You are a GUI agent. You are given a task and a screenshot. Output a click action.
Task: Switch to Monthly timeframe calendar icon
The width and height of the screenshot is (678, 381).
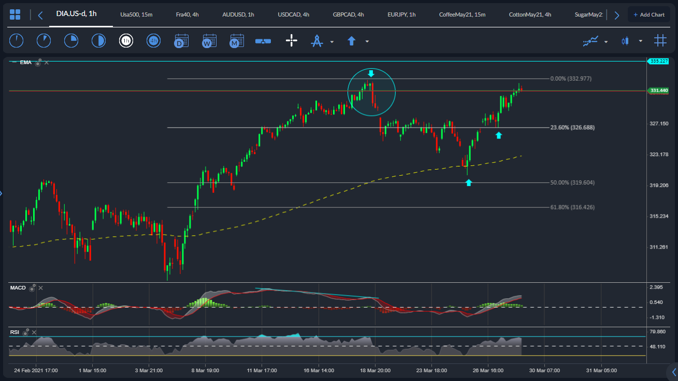pyautogui.click(x=237, y=40)
